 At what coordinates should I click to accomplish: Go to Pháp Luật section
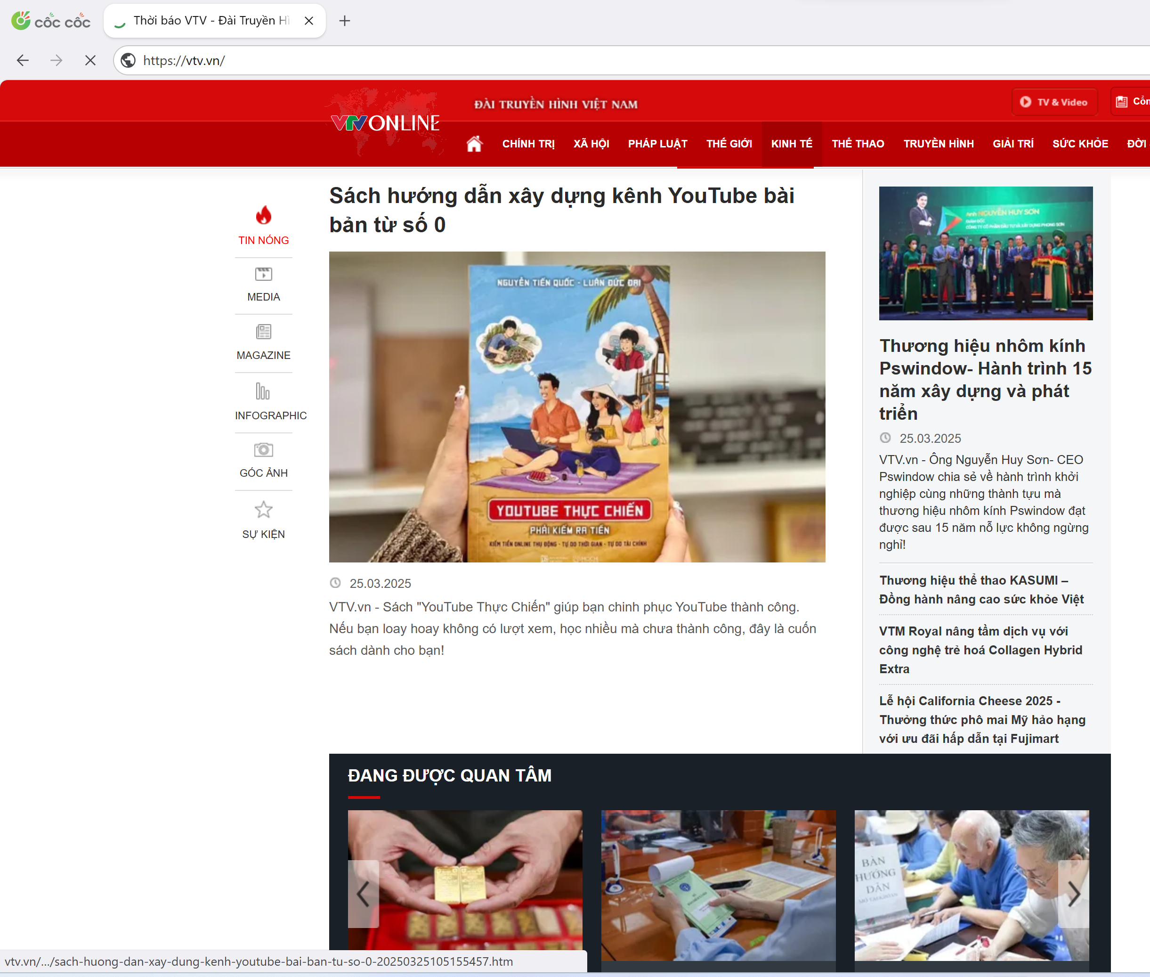click(657, 144)
